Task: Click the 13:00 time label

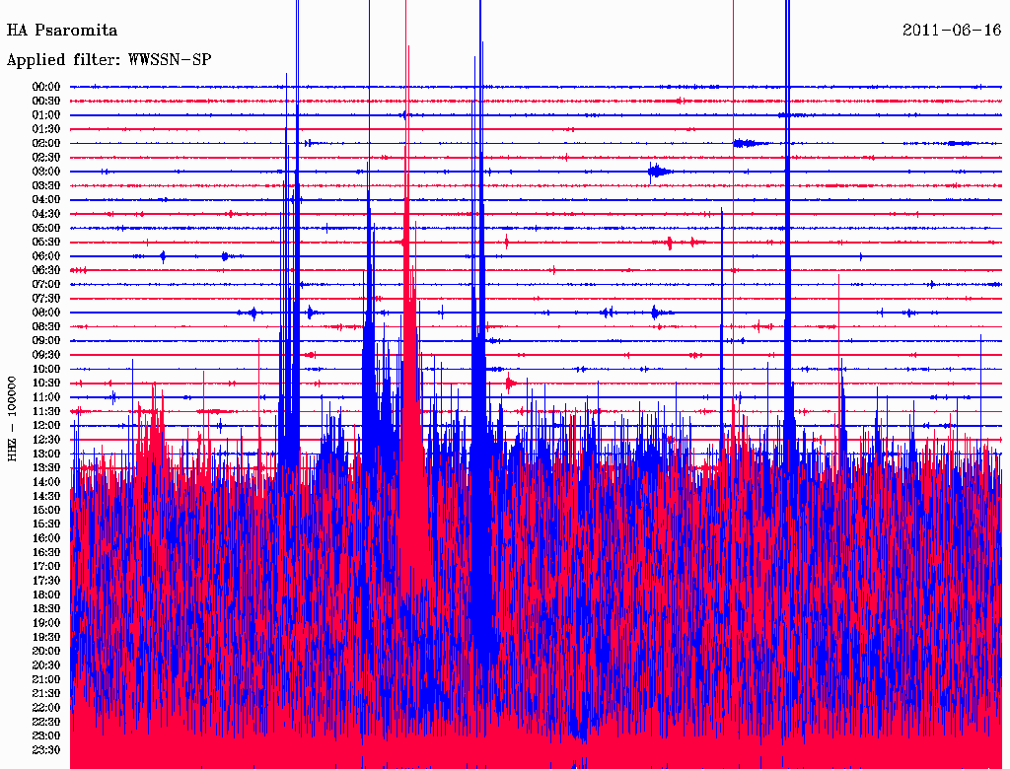Action: tap(46, 454)
